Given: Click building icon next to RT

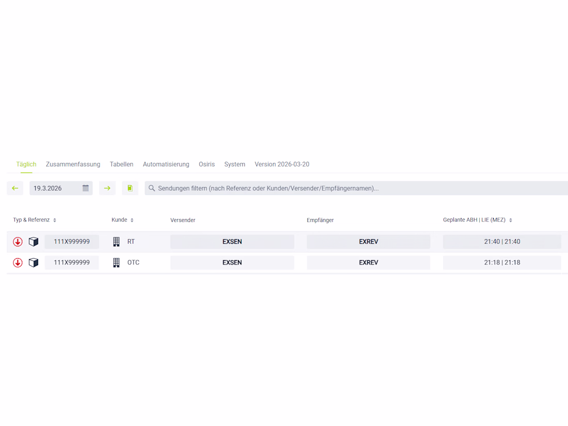Looking at the screenshot, I should tap(116, 242).
